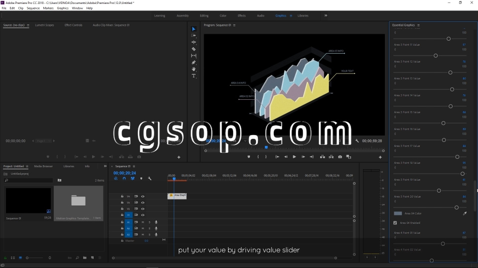Toggle insert sequences as nests icon
478x268 pixels.
pyautogui.click(x=116, y=178)
